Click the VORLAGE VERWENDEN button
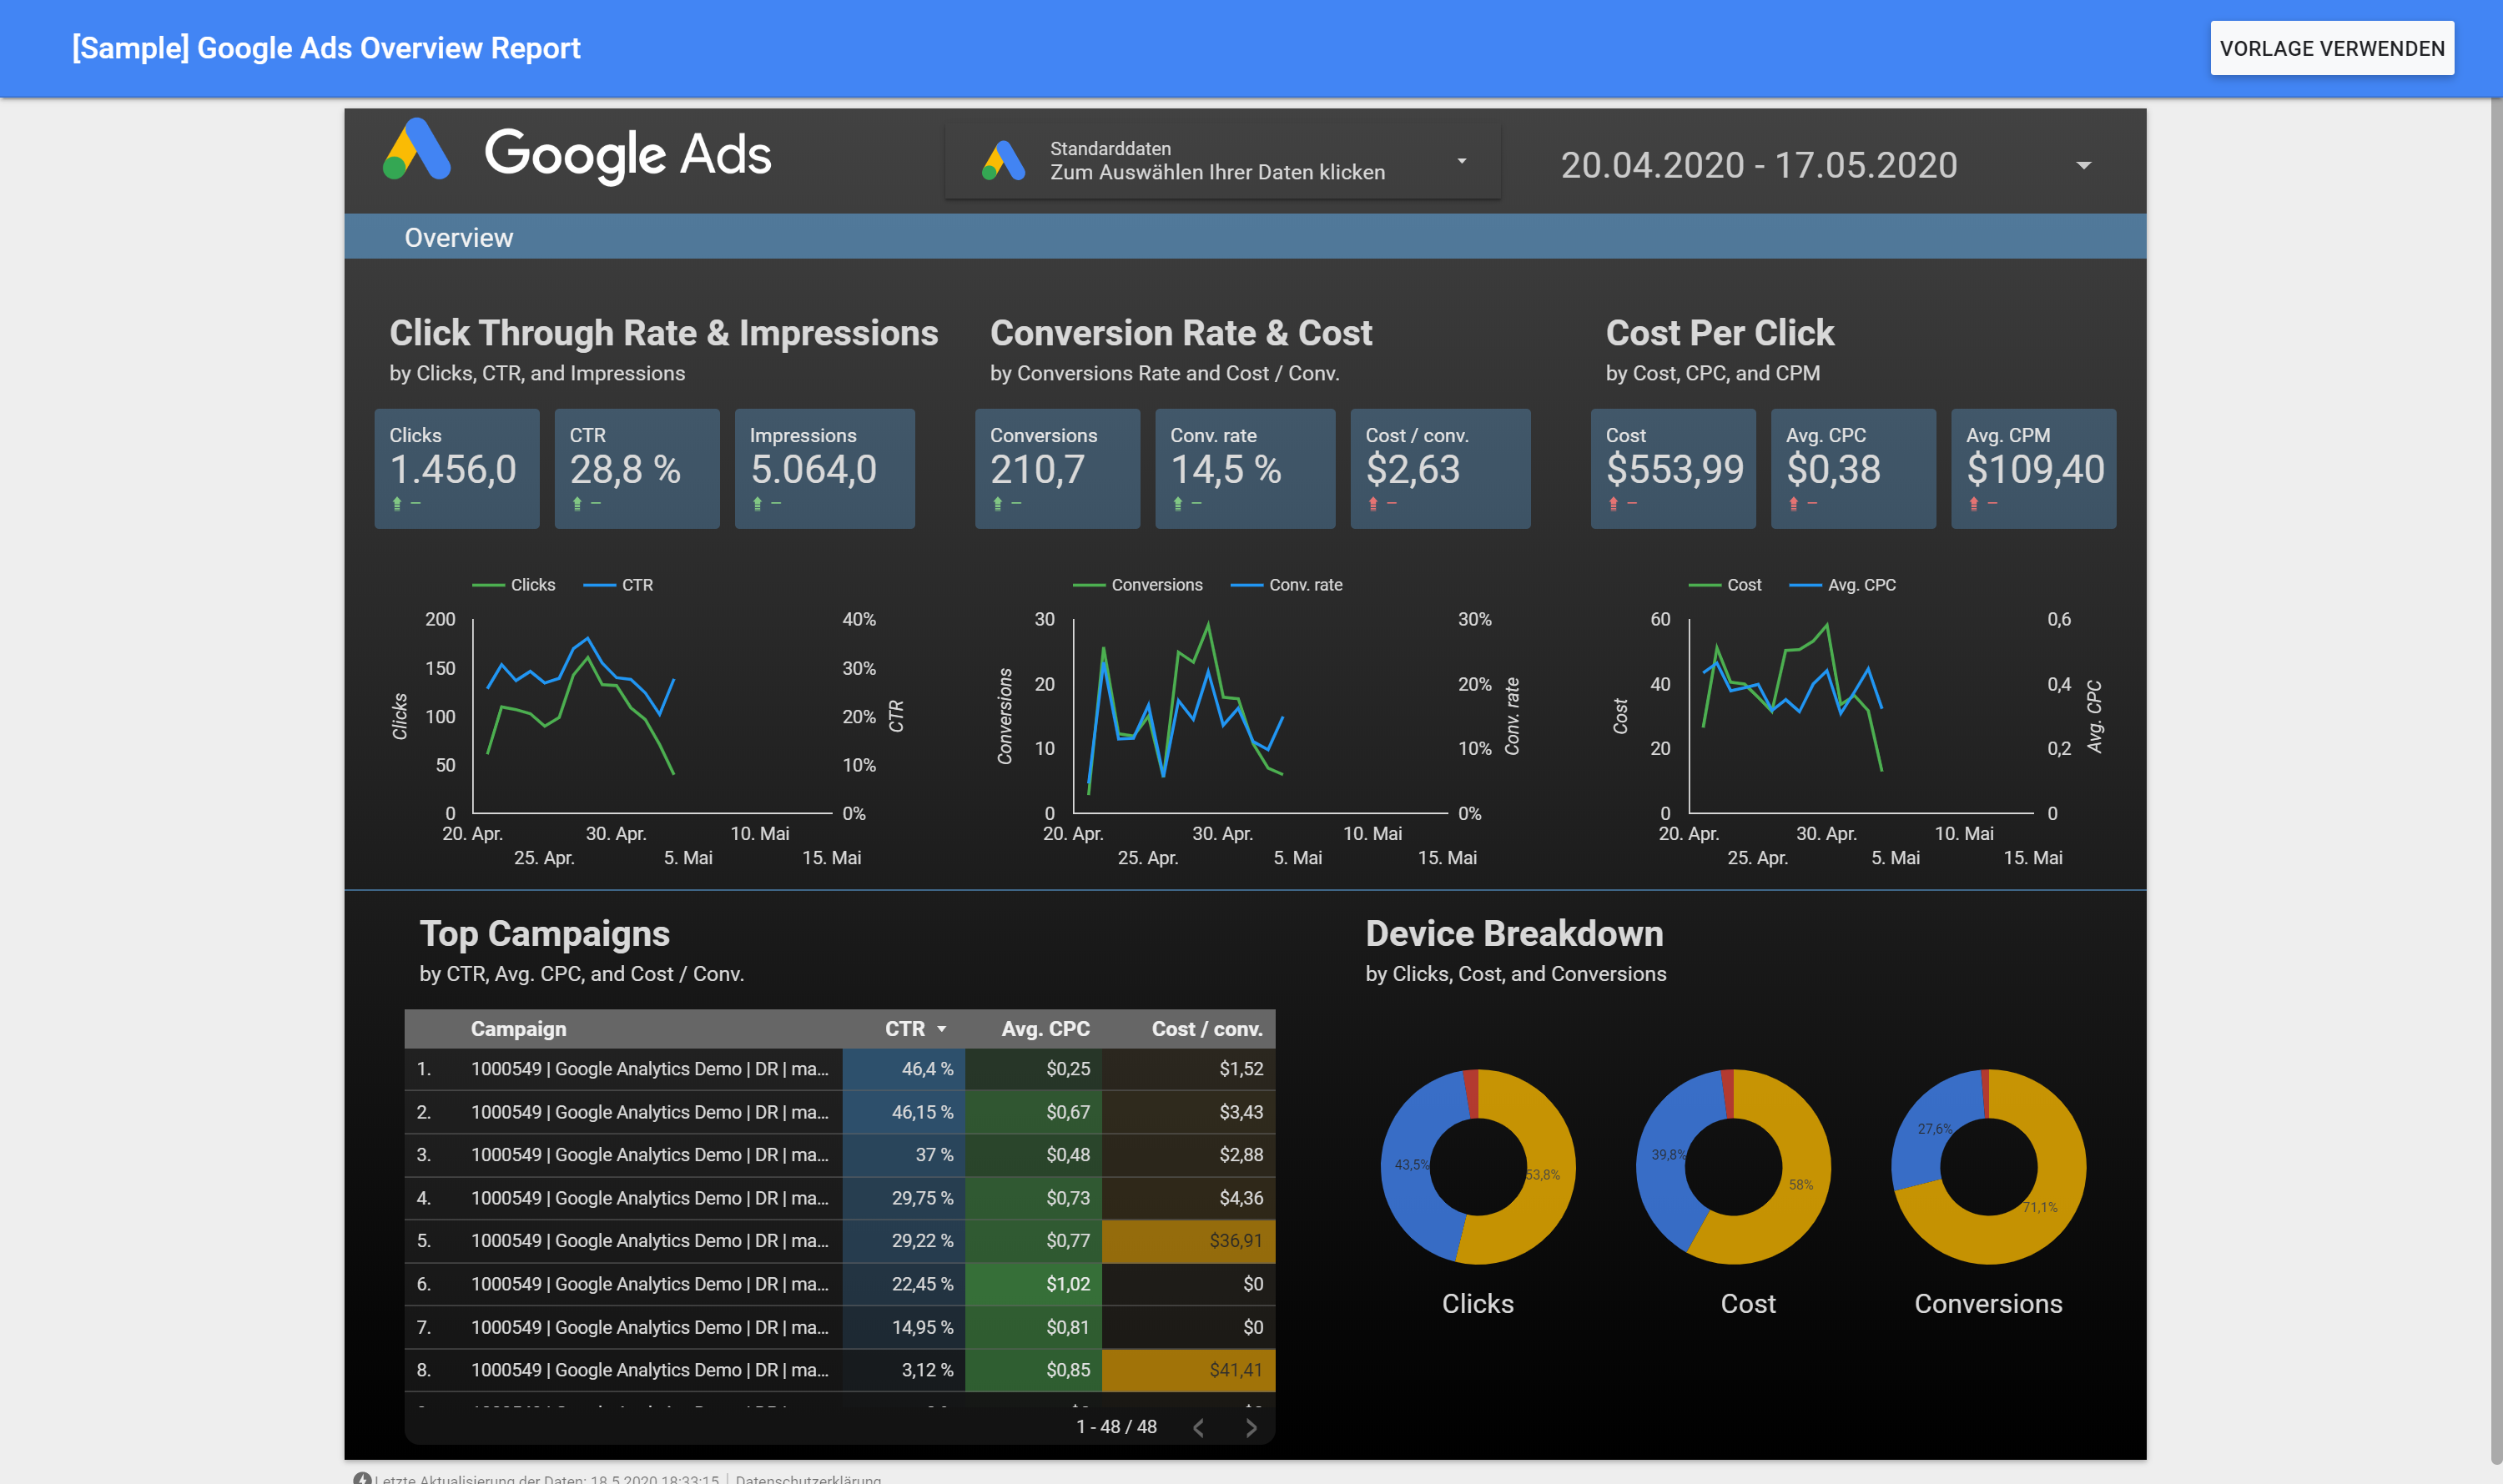The width and height of the screenshot is (2503, 1484). click(x=2331, y=48)
